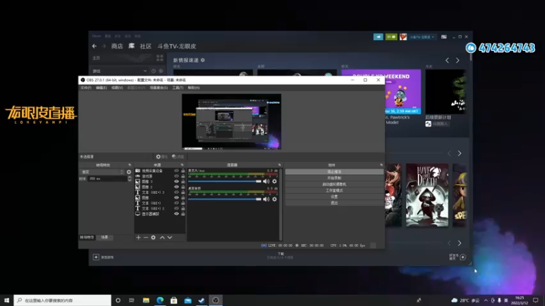Pop out the 混音器 mixer dock
Viewport: 545px width, 306px height.
coord(279,165)
